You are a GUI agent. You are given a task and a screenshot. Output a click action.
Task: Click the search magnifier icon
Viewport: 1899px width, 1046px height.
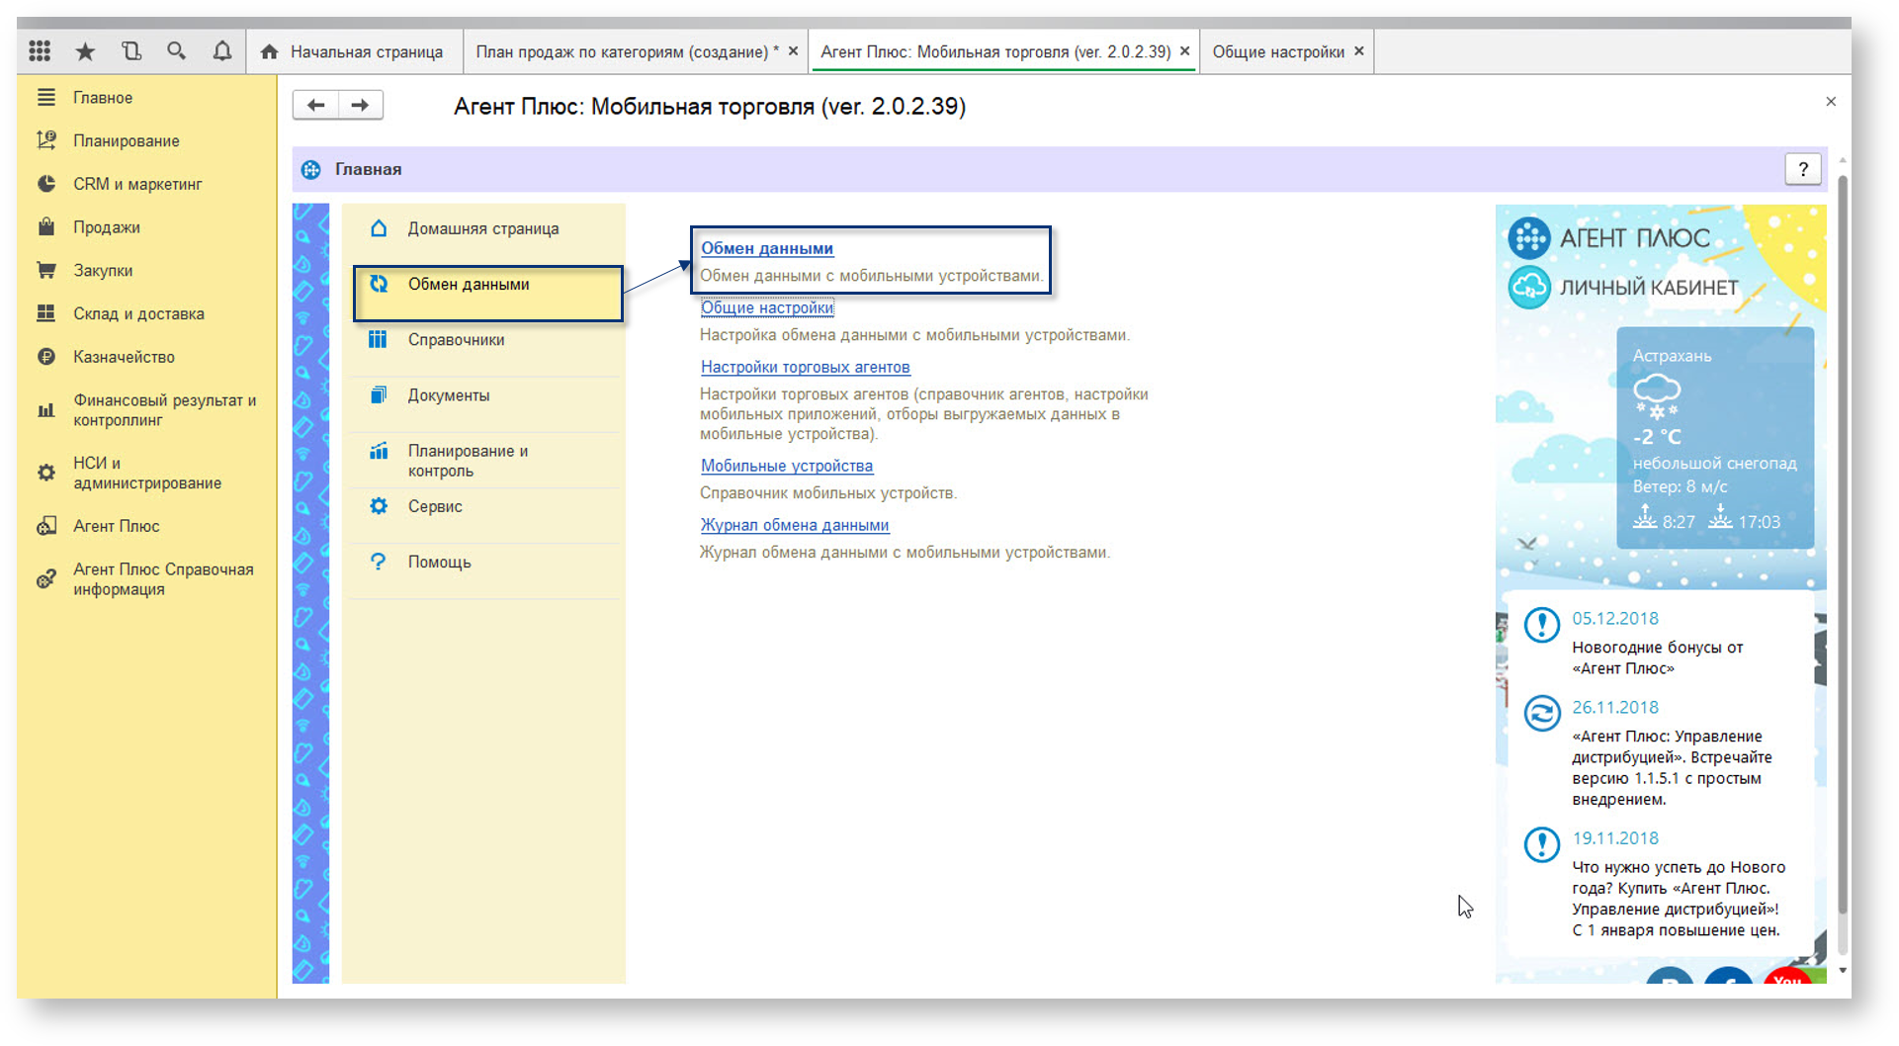(177, 50)
